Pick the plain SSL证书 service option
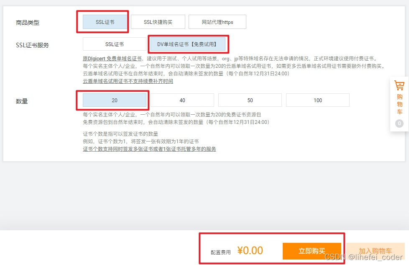 [x=115, y=44]
